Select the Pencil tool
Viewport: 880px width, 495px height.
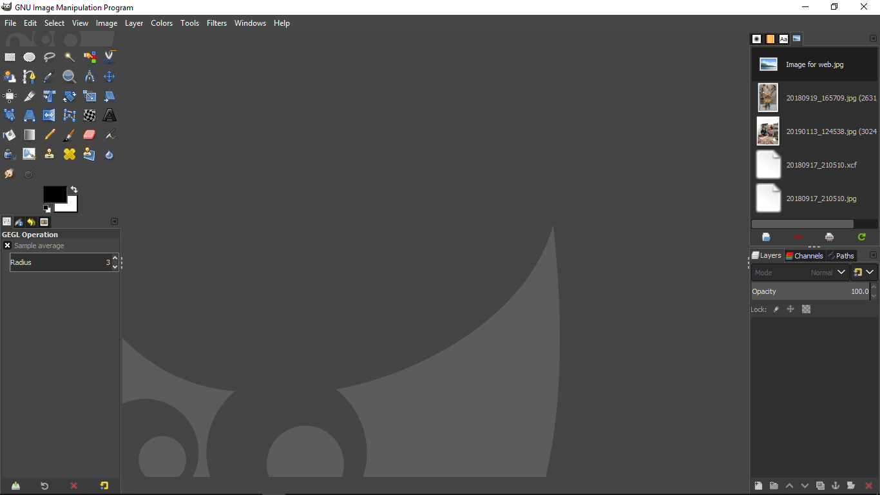tap(50, 135)
